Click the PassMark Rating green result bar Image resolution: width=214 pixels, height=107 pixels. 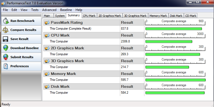coord(174,29)
